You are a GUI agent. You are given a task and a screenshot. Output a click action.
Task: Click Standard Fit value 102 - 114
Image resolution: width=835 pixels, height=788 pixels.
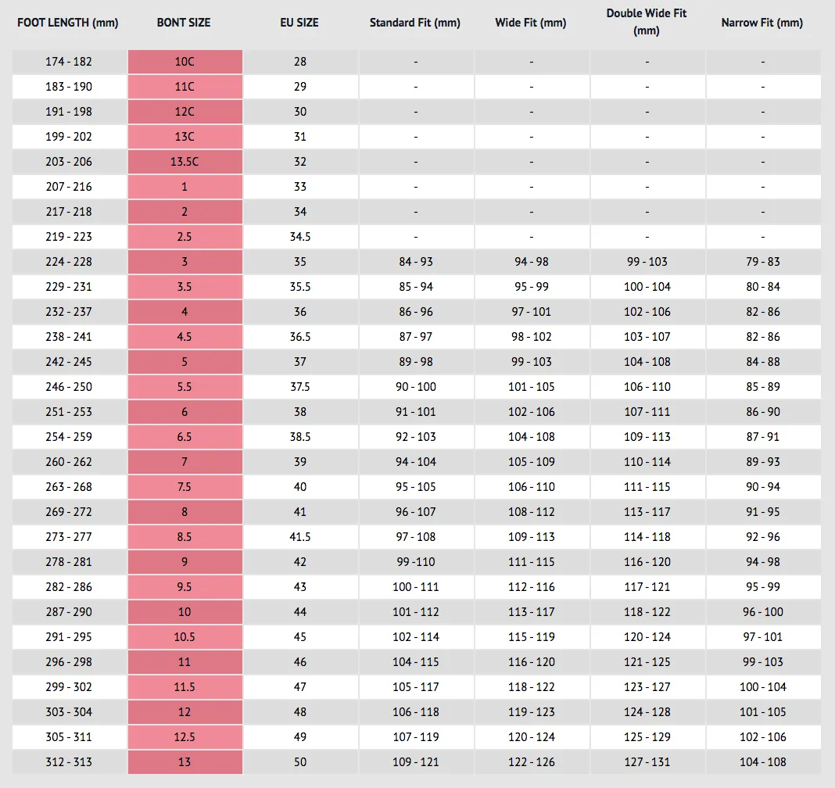pos(416,637)
